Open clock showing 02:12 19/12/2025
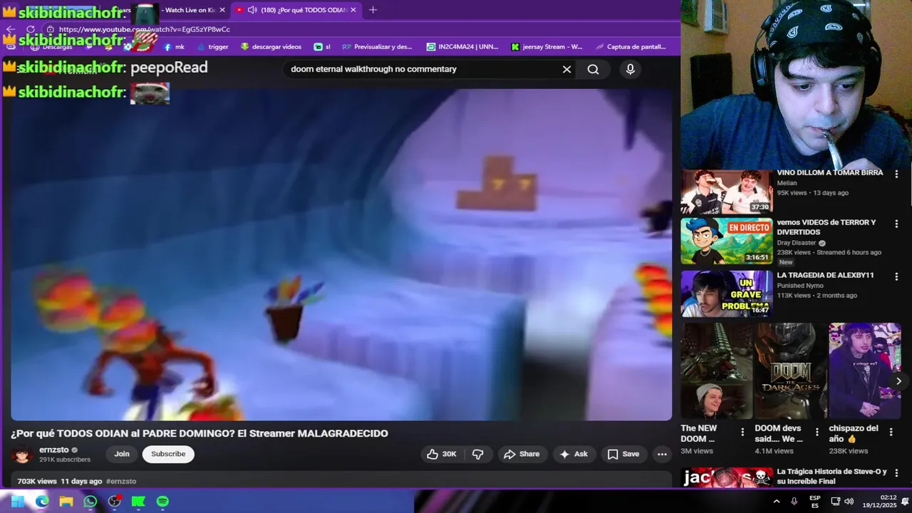912x513 pixels. coord(879,502)
